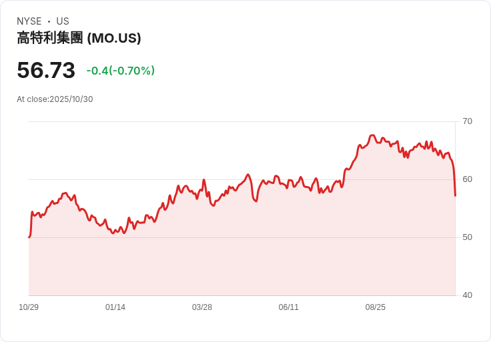The image size is (491, 342).
Task: Click the shaded area under the price line
Action: pyautogui.click(x=240, y=253)
